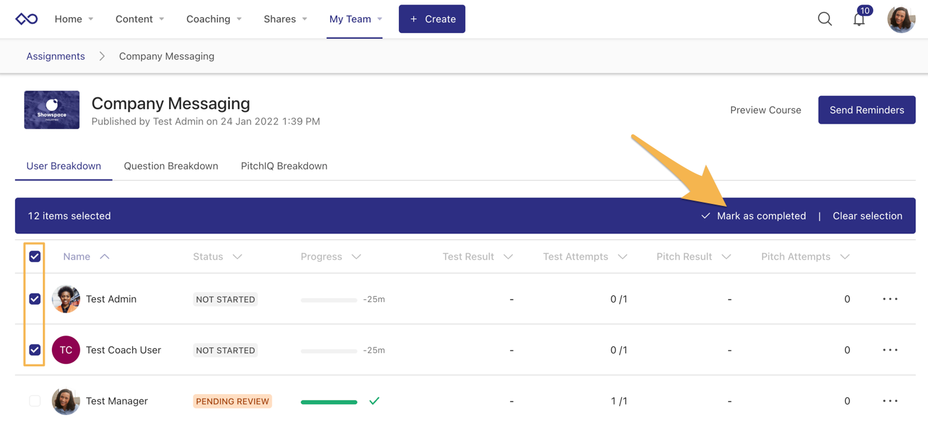Switch to the PitchIQ Breakdown tab

tap(284, 166)
